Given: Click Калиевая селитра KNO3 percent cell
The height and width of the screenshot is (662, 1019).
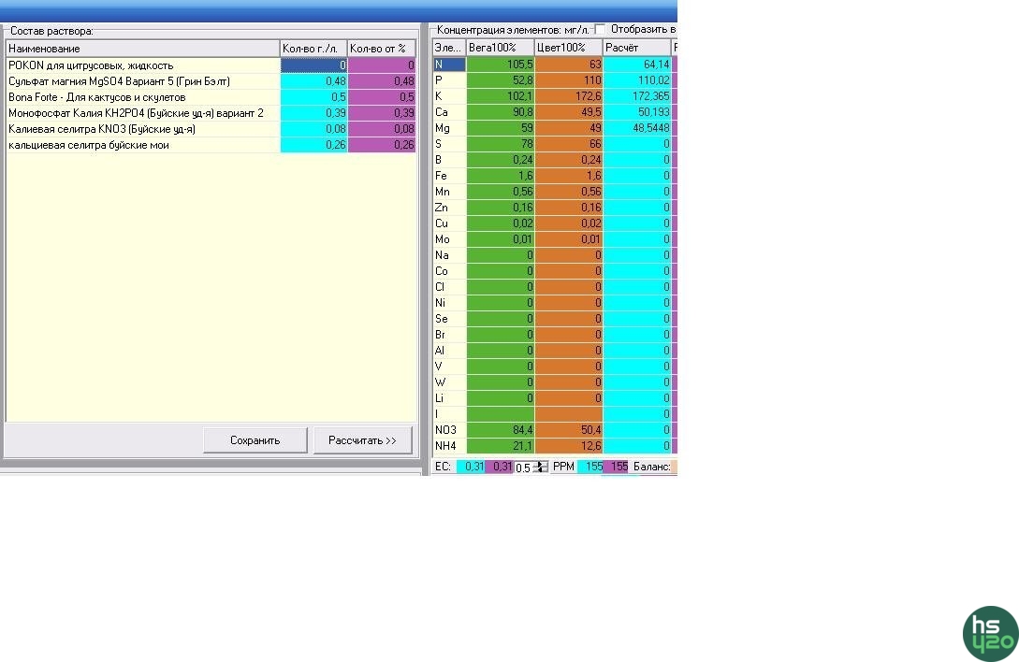Looking at the screenshot, I should 382,129.
